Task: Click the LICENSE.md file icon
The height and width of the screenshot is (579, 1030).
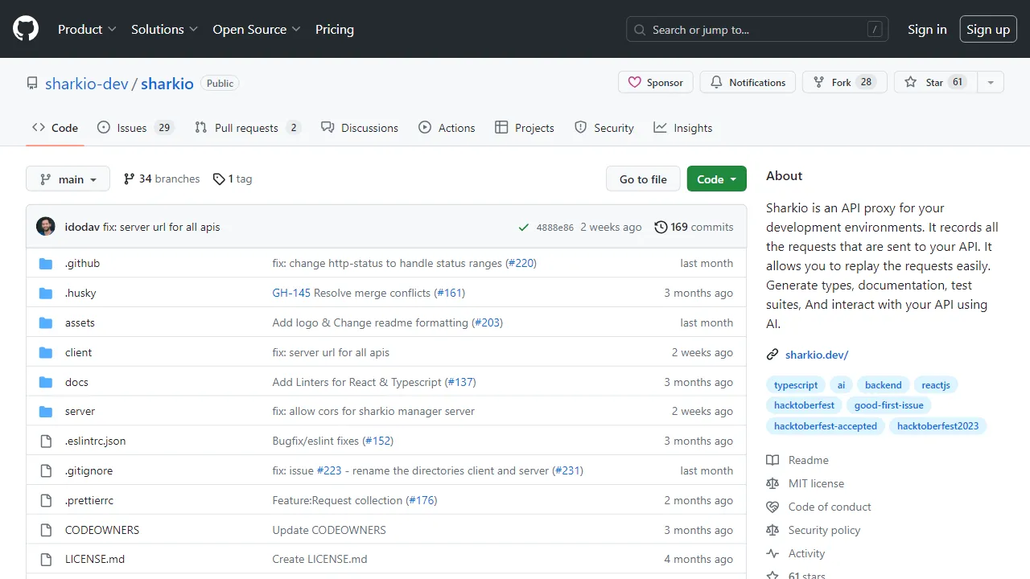Action: click(x=46, y=559)
